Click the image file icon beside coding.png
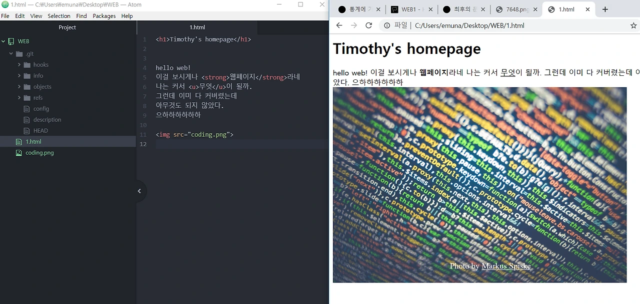Image resolution: width=640 pixels, height=304 pixels. pos(19,153)
